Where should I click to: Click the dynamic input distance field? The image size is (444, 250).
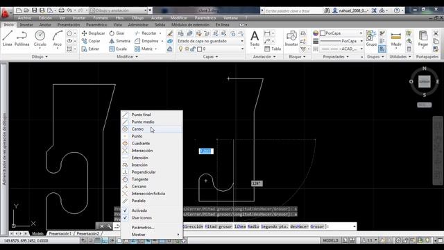click(206, 151)
